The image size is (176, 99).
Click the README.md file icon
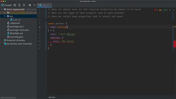(8, 34)
